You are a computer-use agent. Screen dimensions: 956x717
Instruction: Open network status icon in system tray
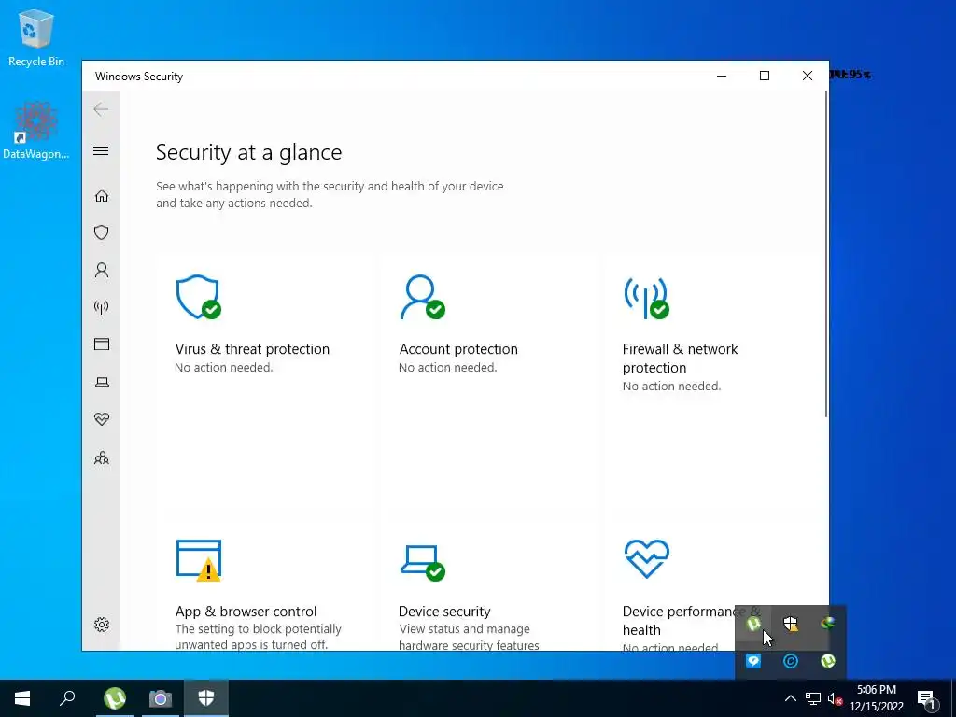click(813, 698)
